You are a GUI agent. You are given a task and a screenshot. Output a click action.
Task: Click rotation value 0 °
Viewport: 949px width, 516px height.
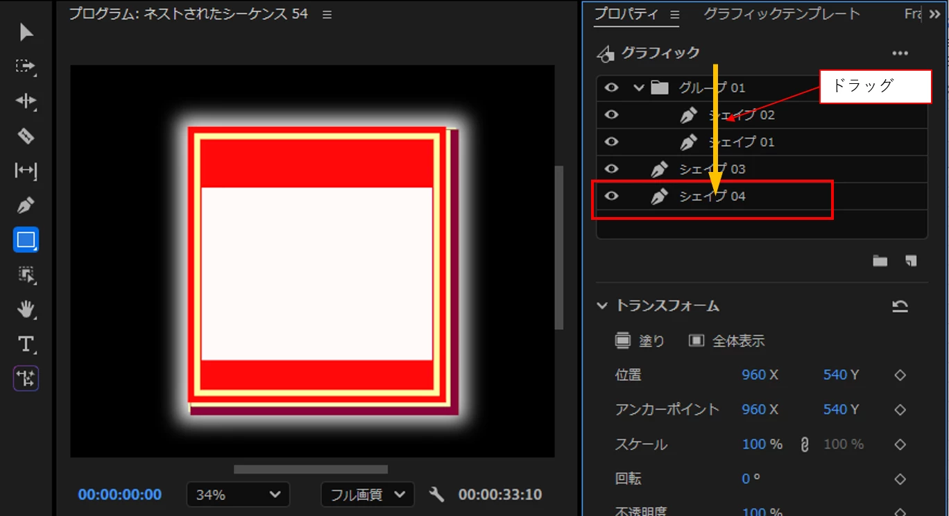point(751,479)
